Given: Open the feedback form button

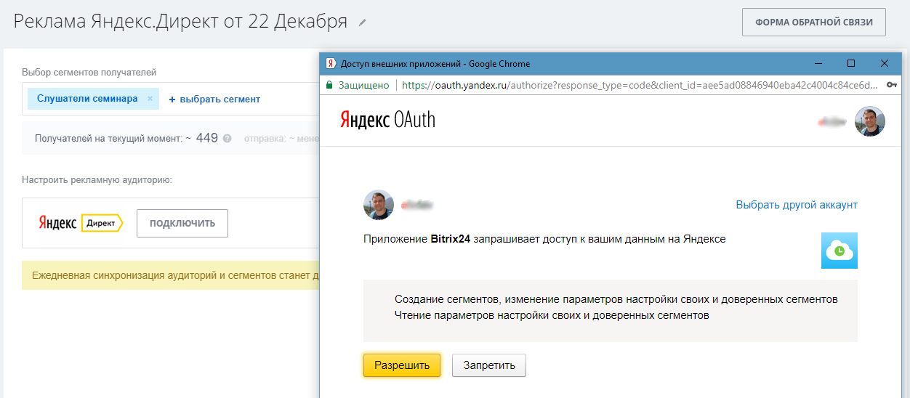Looking at the screenshot, I should click(813, 23).
